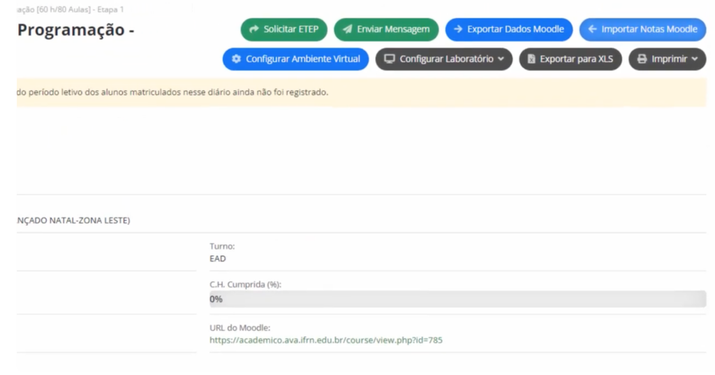
Task: Choose the Exportar para XLS text
Action: click(576, 59)
